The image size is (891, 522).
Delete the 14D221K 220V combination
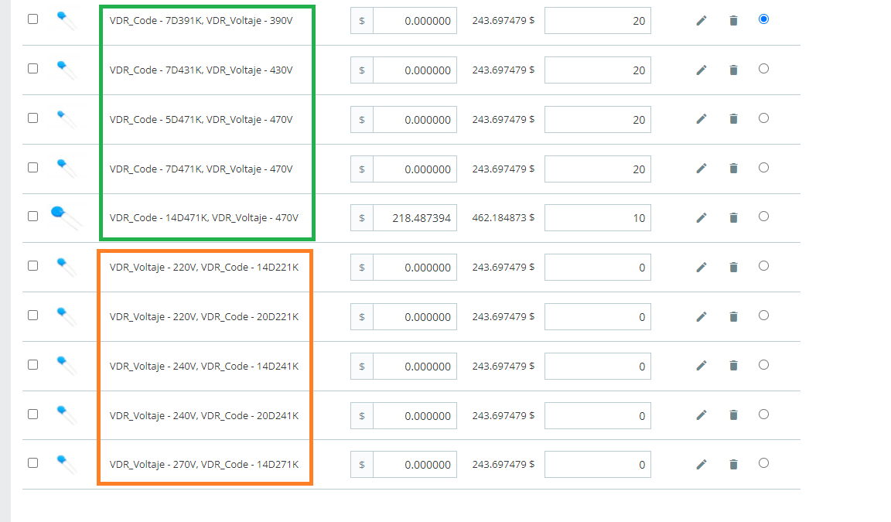coord(733,267)
